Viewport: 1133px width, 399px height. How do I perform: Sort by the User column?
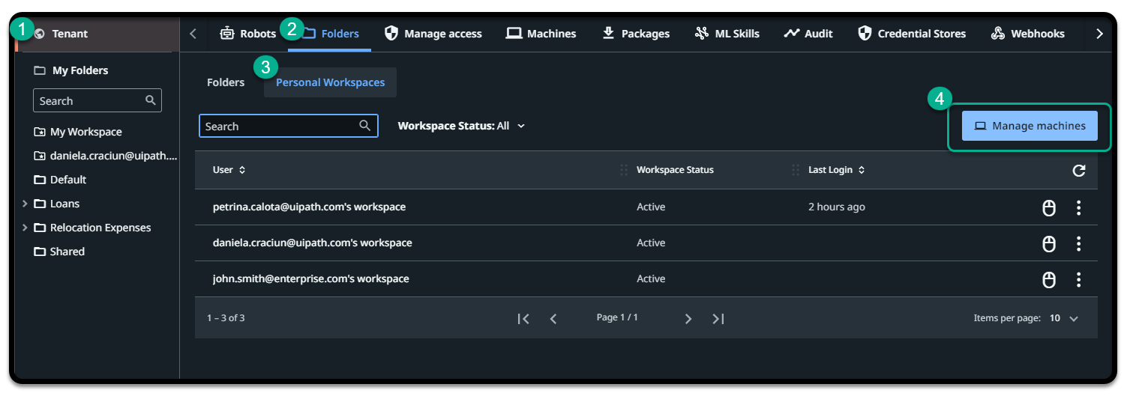point(229,170)
